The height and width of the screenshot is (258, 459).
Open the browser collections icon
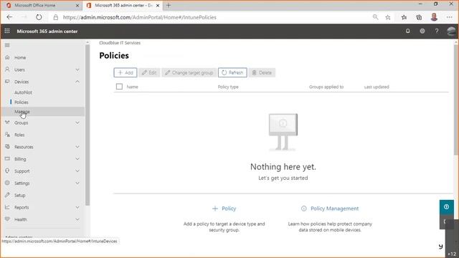coord(419,17)
